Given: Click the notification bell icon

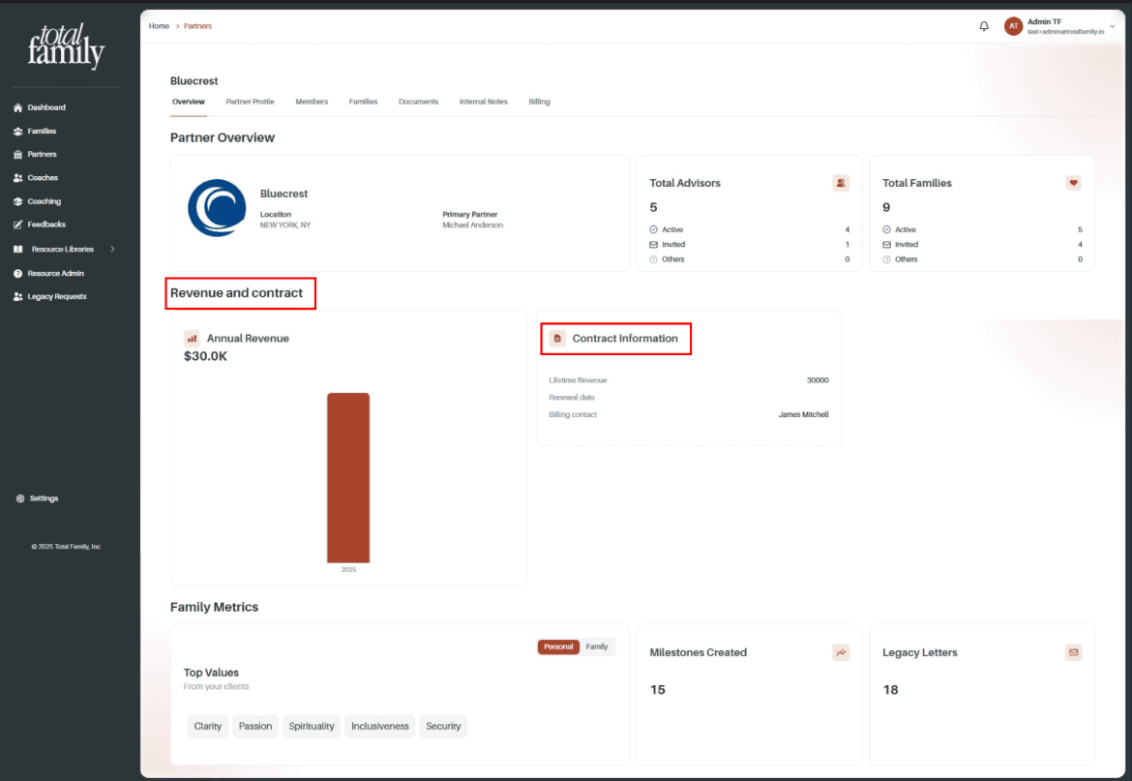Looking at the screenshot, I should coord(983,26).
